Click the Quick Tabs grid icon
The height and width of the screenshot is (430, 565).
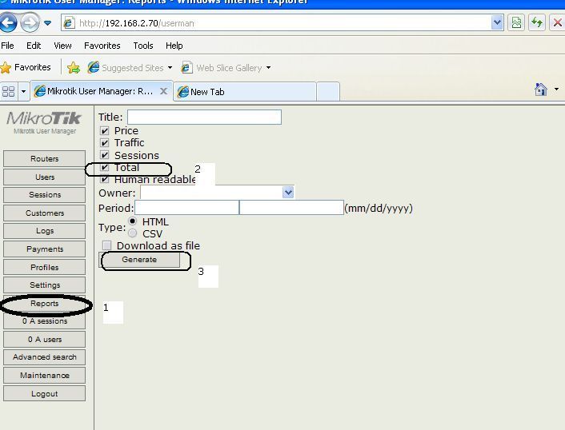click(x=8, y=91)
